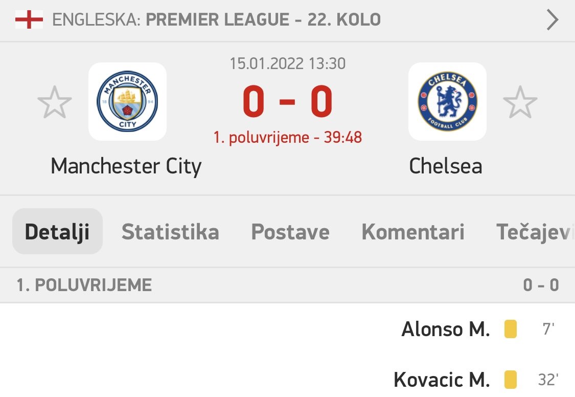Switch to the Statistika tab
Image resolution: width=575 pixels, height=397 pixels.
click(x=170, y=232)
